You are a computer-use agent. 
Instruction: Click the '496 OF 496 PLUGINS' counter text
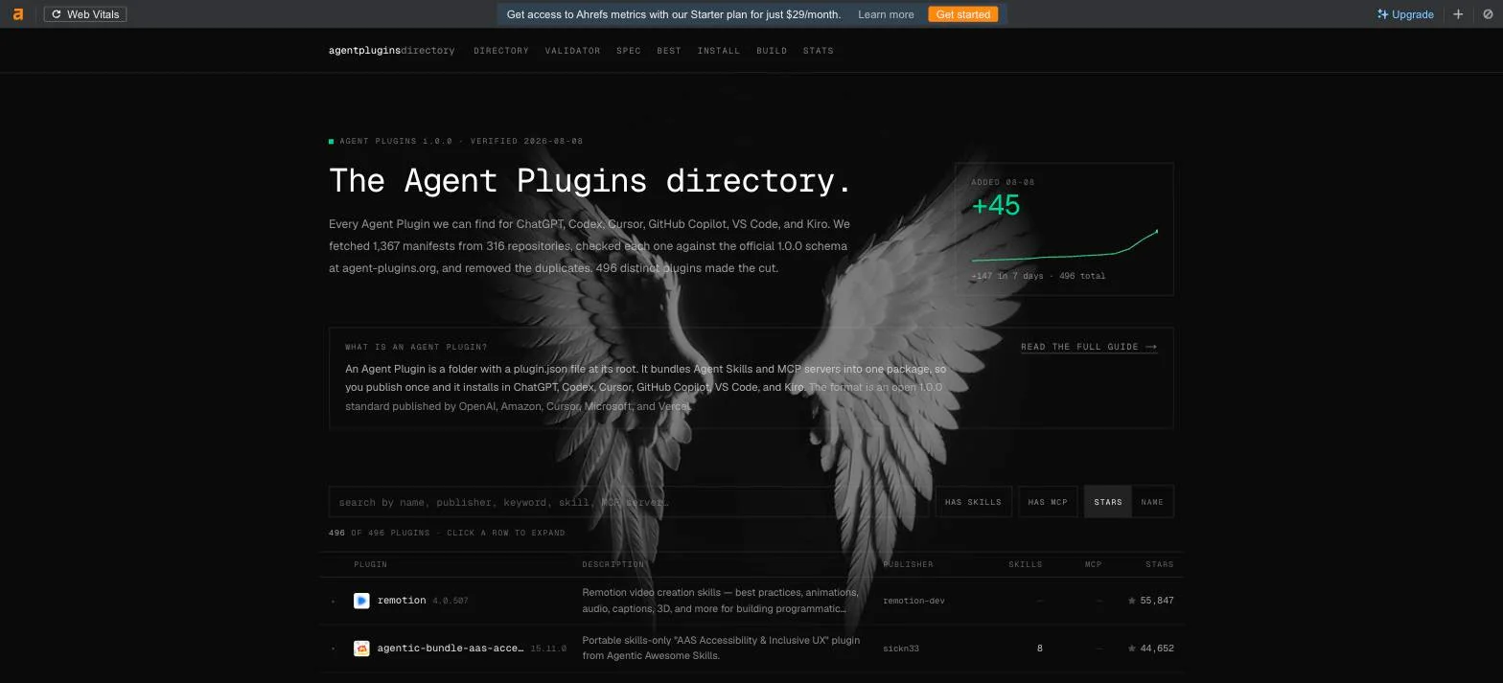[379, 533]
